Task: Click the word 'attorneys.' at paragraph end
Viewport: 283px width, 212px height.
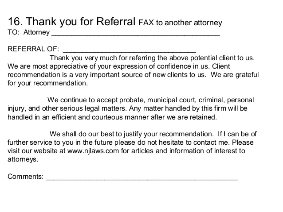Action: coord(23,159)
